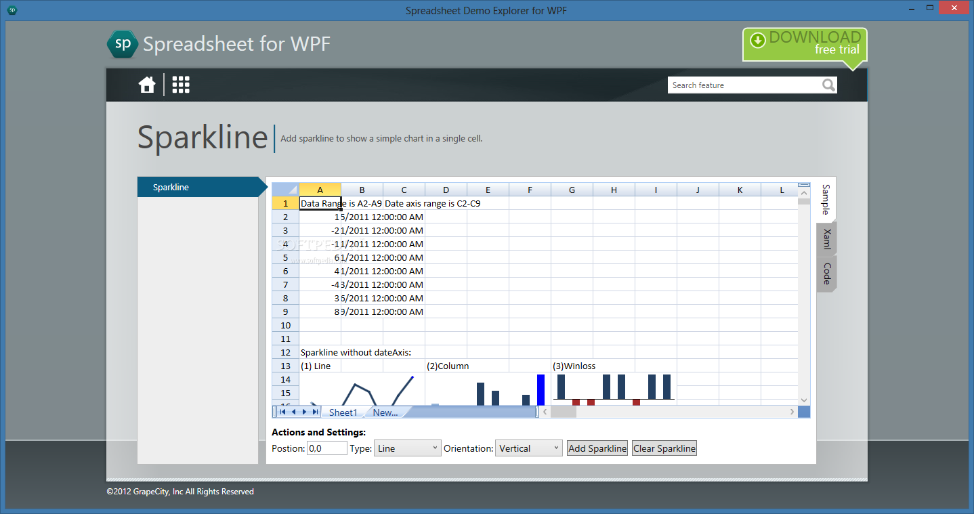Select Sparkline in the left sidebar
974x514 pixels.
(198, 187)
